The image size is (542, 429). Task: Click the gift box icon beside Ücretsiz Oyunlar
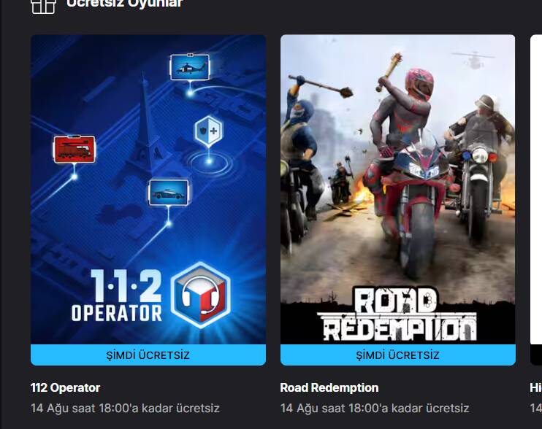click(43, 7)
